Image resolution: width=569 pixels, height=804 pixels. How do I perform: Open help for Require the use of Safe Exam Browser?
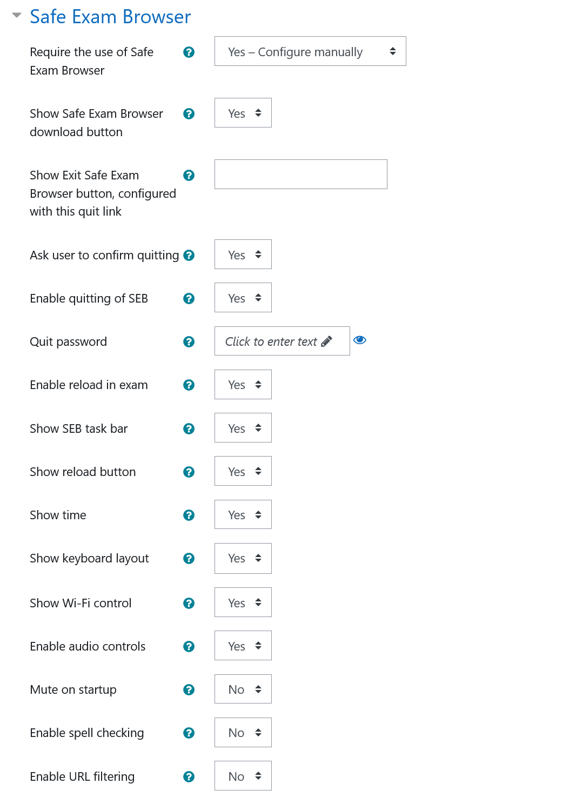(189, 52)
